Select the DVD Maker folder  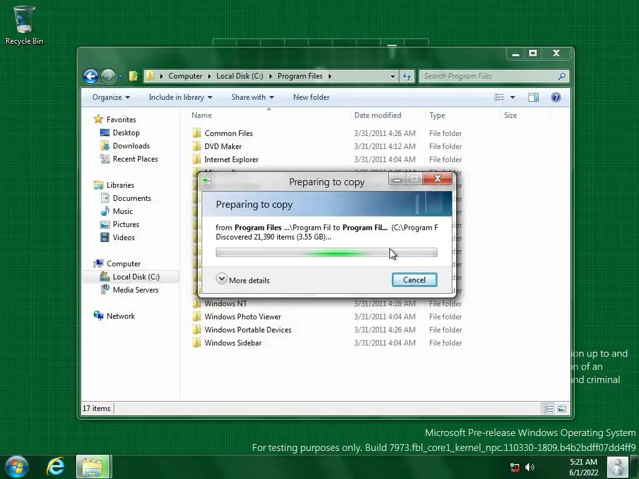(x=223, y=146)
